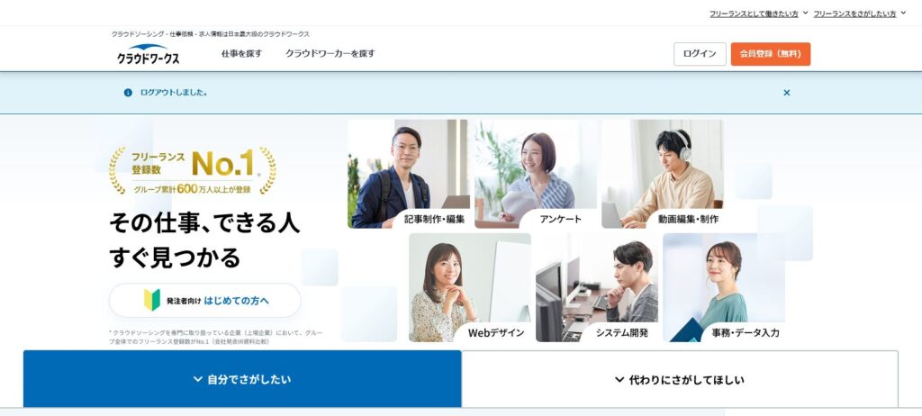Open the アンケート category thumbnail
The height and width of the screenshot is (416, 922).
tap(535, 174)
